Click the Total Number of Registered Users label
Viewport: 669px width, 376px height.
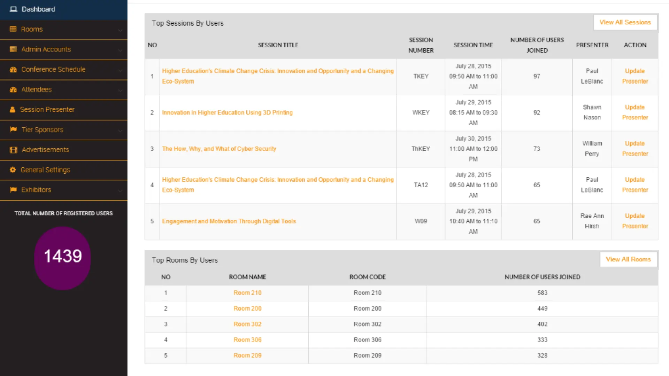(x=63, y=213)
